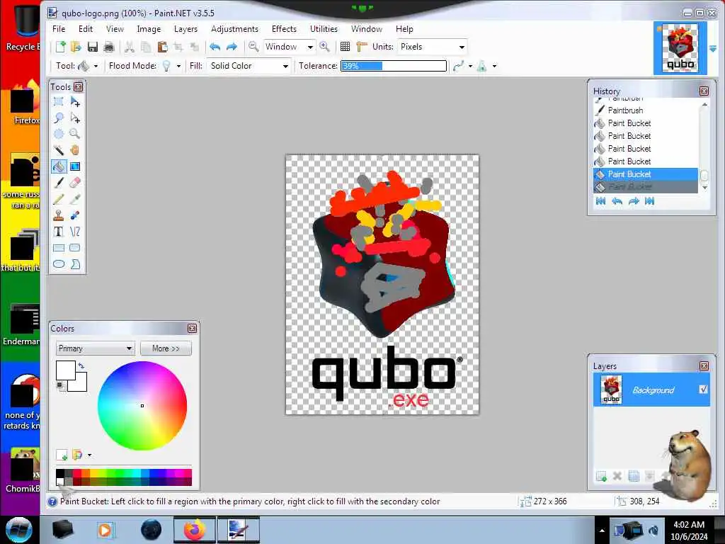Screen dimensions: 725x544
Task: Open the palette management dropdown arrow
Action: tap(90, 455)
